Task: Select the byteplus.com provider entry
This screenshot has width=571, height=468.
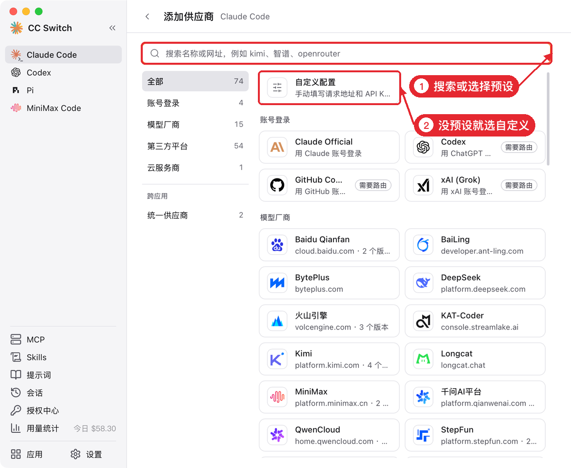Action: point(329,283)
